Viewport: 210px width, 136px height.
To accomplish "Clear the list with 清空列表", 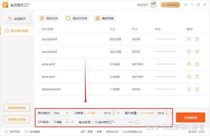I will coord(105,18).
